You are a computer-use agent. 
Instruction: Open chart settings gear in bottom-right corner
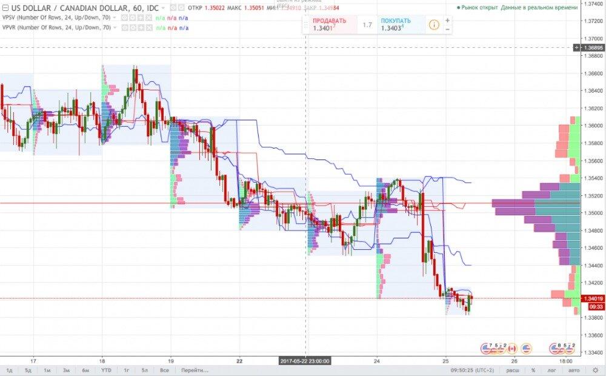[x=596, y=370]
